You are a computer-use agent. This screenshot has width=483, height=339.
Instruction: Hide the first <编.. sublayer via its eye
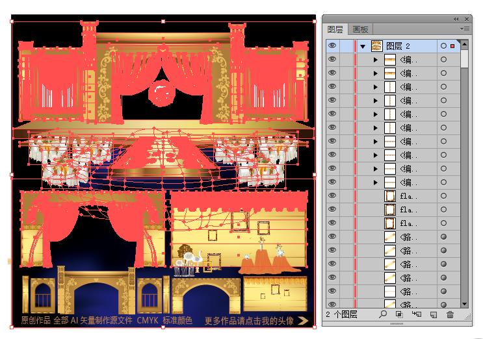pos(332,59)
